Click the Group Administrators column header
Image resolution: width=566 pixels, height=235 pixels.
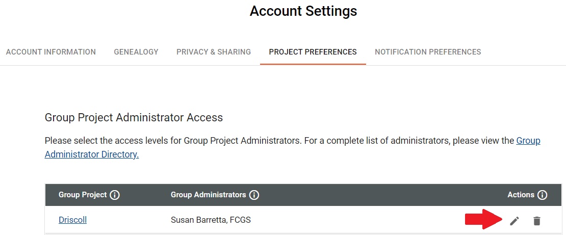point(208,195)
